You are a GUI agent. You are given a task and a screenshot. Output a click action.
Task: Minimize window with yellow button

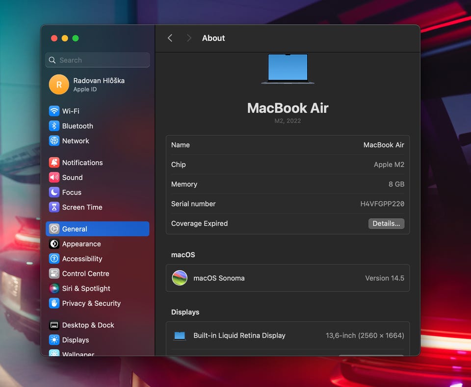(65, 38)
